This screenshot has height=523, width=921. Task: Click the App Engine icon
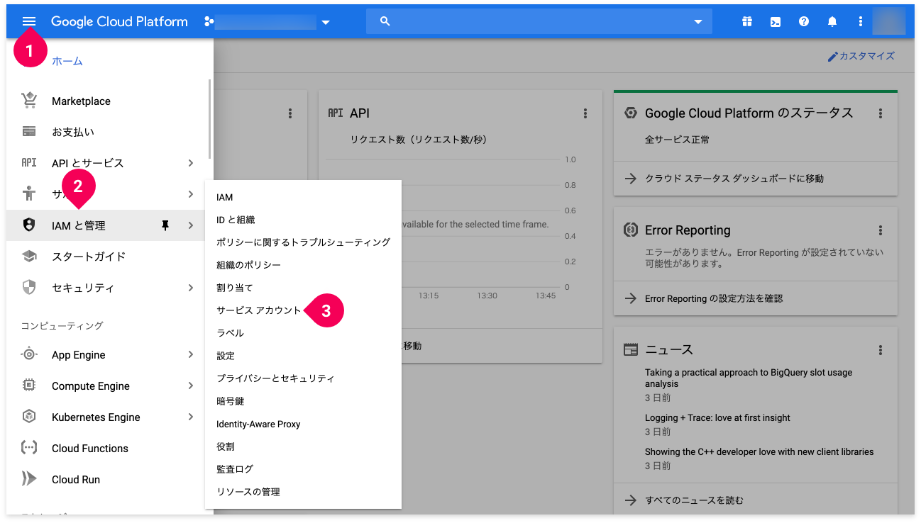(29, 354)
